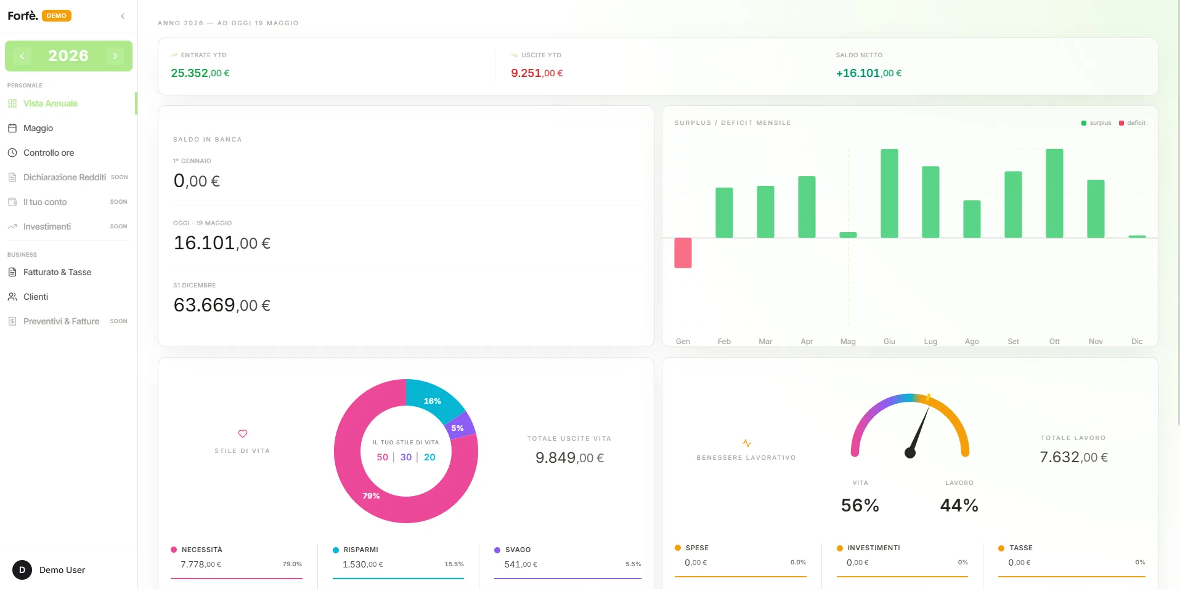
Task: Click the Stile di Vita heart icon
Action: (243, 434)
